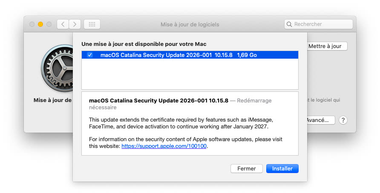The image size is (380, 193).
Task: Click the gray close window button
Action: pyautogui.click(x=32, y=24)
